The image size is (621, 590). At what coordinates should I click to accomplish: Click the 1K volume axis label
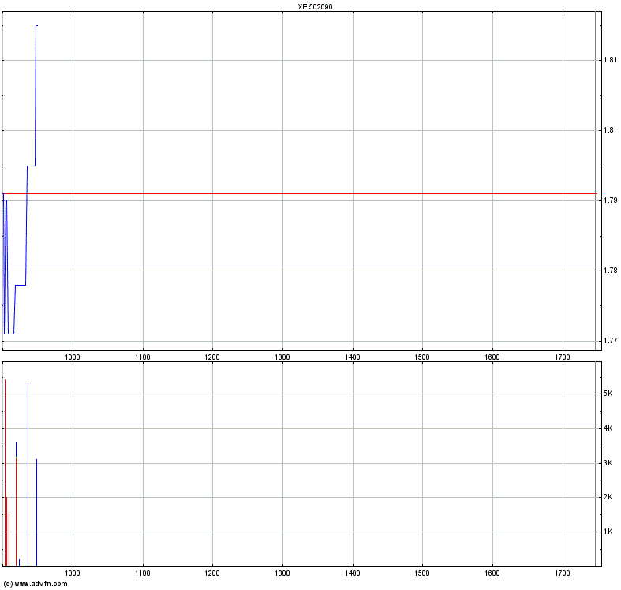(608, 532)
